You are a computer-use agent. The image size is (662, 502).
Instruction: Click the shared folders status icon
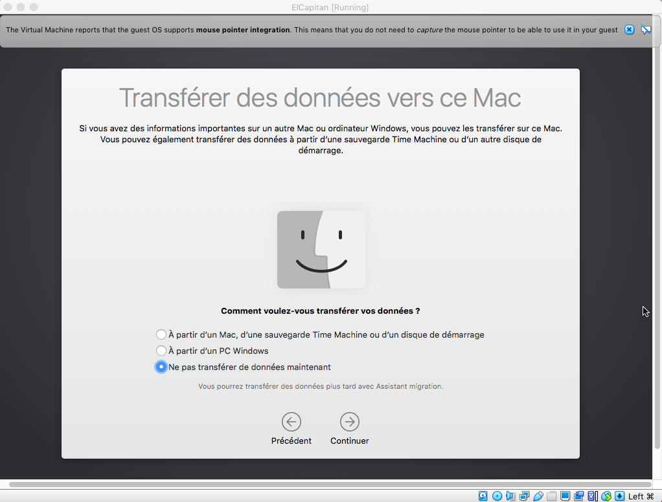(x=551, y=496)
